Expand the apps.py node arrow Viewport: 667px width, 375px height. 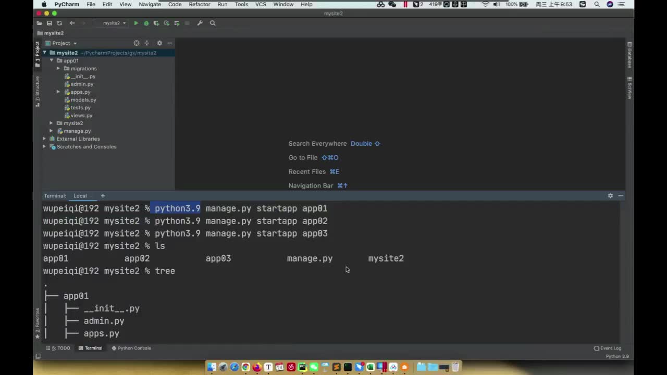click(x=58, y=92)
